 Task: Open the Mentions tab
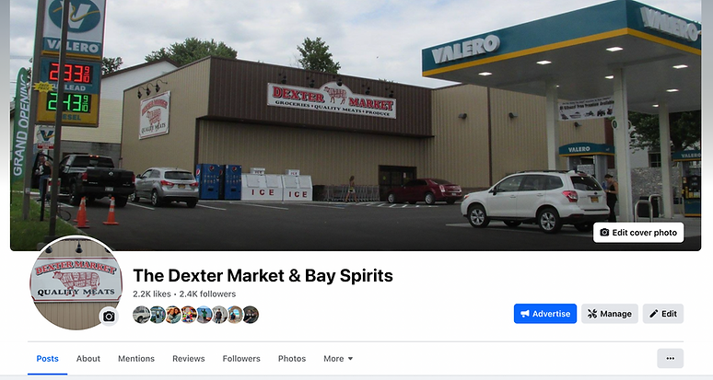pos(136,359)
